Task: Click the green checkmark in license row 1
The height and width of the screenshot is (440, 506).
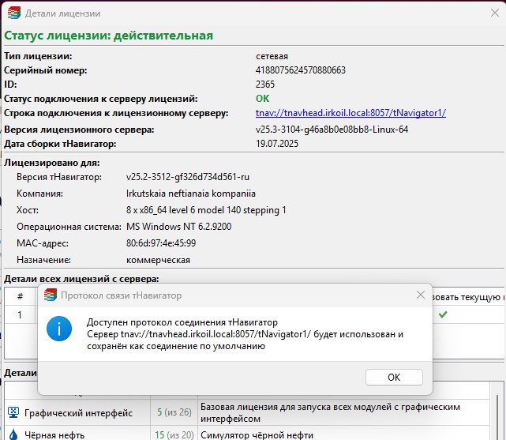Action: point(443,314)
